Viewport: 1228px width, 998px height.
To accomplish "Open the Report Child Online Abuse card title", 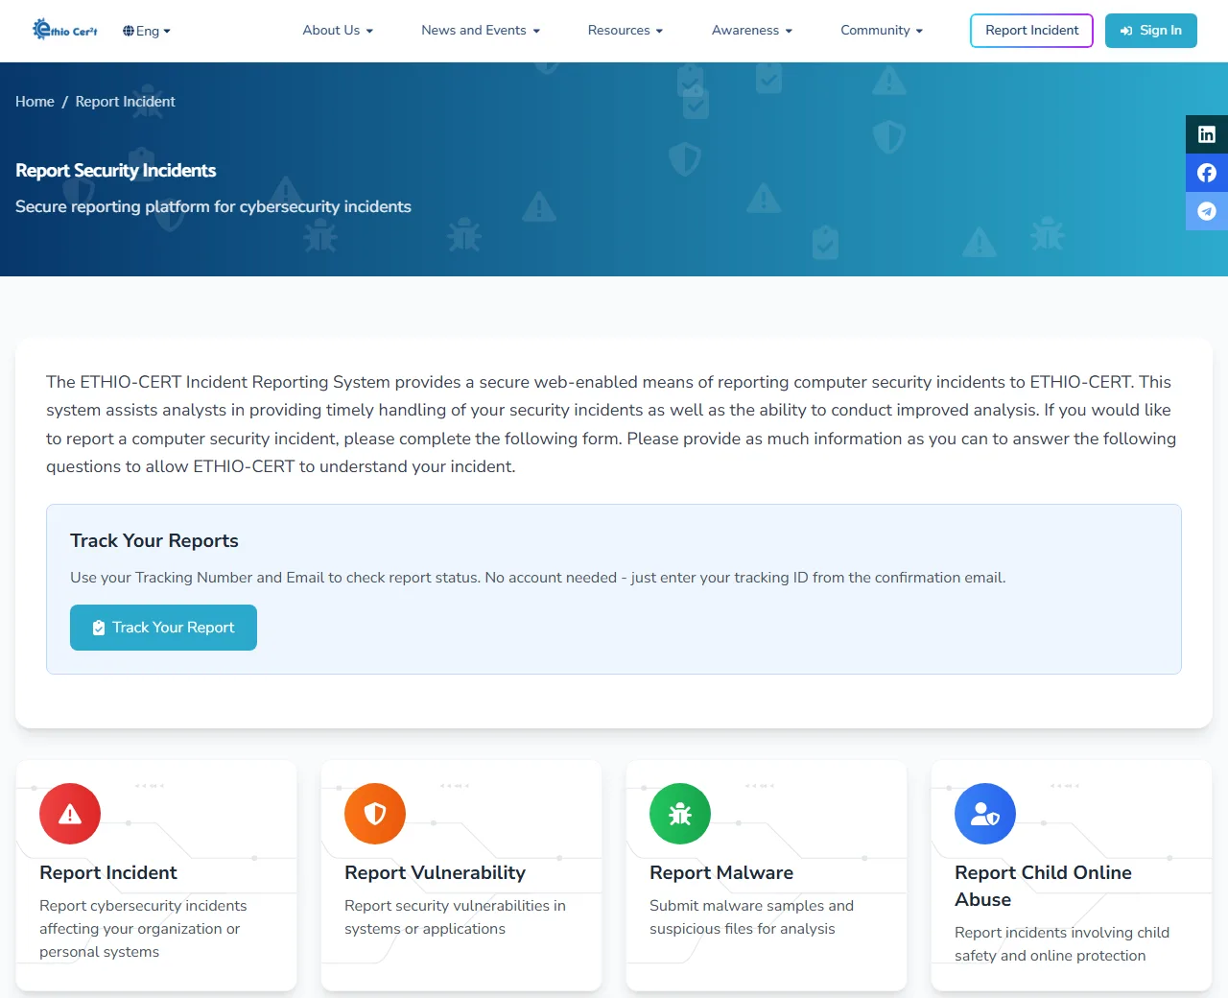I will tap(1044, 886).
